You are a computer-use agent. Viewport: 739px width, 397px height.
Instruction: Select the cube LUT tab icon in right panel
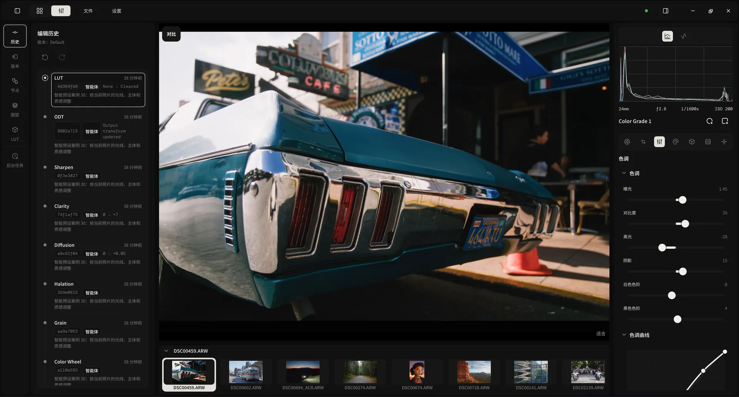[692, 142]
